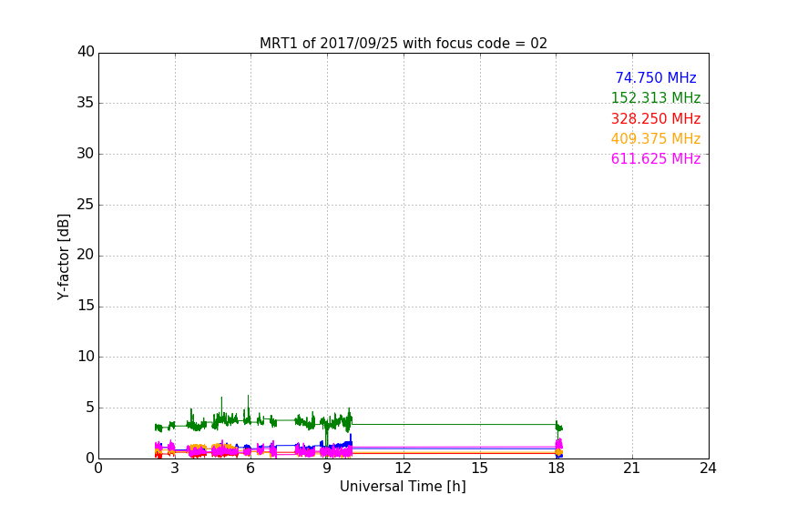Click the x-axis tick label 24
The width and height of the screenshot is (787, 524).
tap(708, 469)
